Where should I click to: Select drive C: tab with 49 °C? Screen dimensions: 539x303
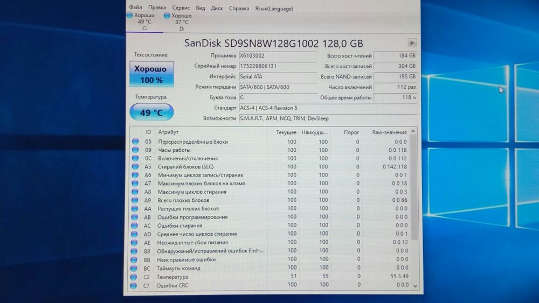coord(144,22)
